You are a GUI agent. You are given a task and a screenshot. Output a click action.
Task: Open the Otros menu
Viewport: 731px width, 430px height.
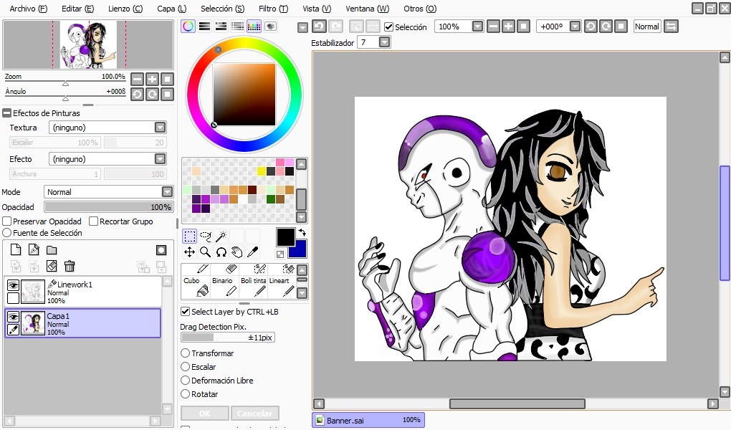coord(420,9)
